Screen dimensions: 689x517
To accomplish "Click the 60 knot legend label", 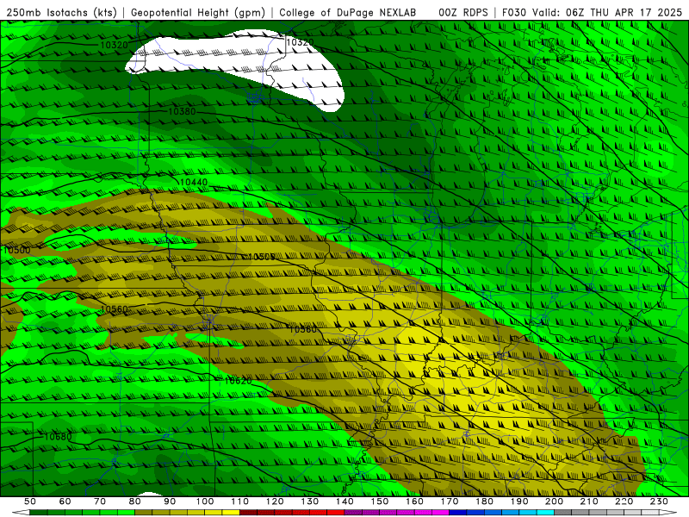I will pyautogui.click(x=65, y=501).
